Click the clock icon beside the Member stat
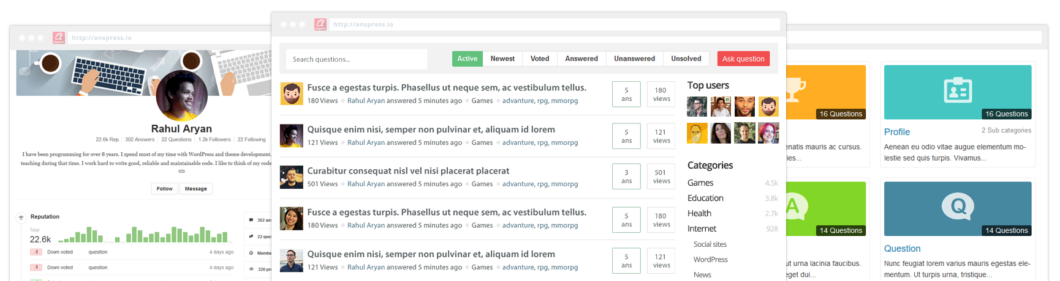Viewport: 1060px width, 281px height. 251,253
